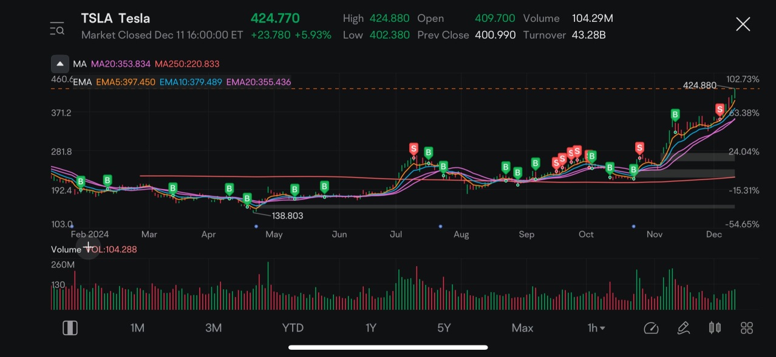Tap the Prev Close value 400.990
Viewport: 776px width, 357px height.
(495, 35)
